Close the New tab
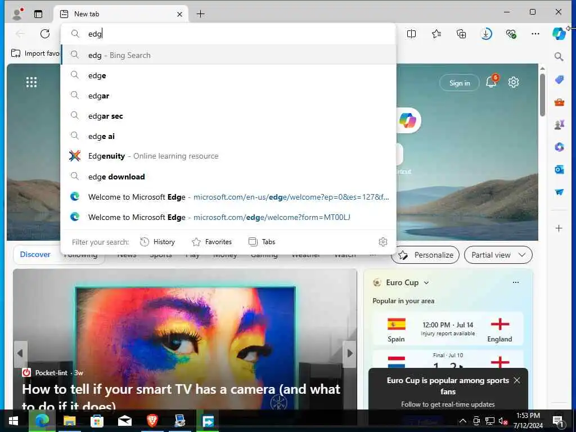 pos(179,14)
